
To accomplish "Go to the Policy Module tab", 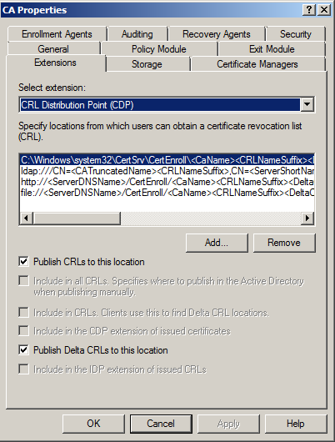I will 159,49.
